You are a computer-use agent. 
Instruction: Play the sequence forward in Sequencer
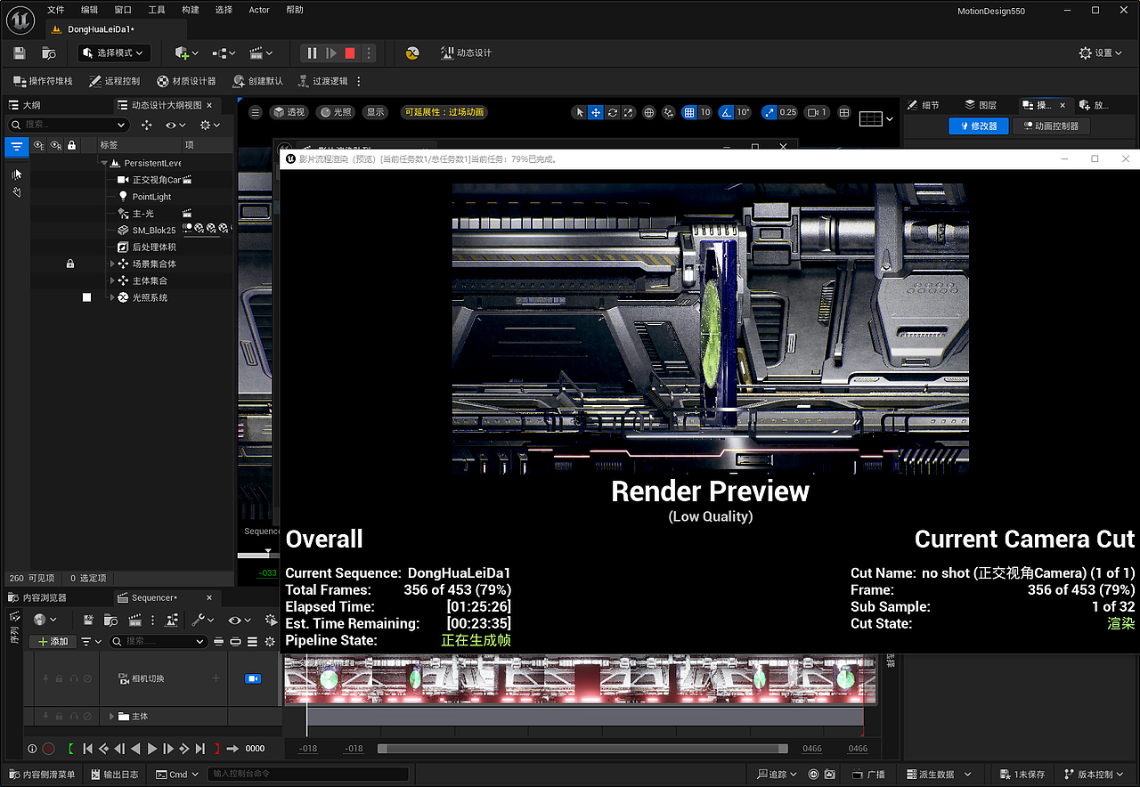151,749
